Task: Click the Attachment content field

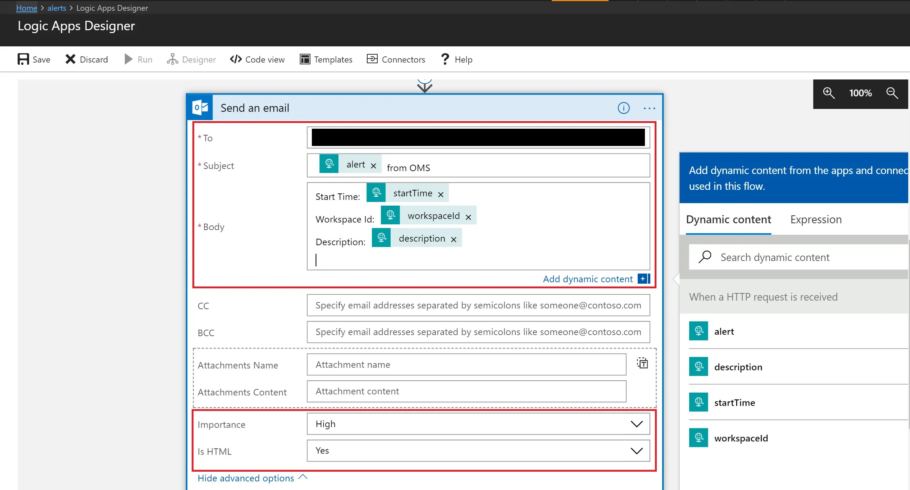Action: [x=467, y=391]
